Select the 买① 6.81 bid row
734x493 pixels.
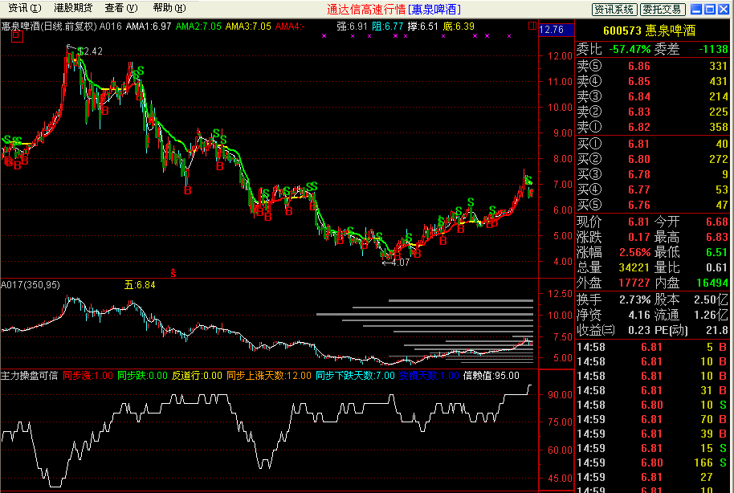tap(652, 144)
